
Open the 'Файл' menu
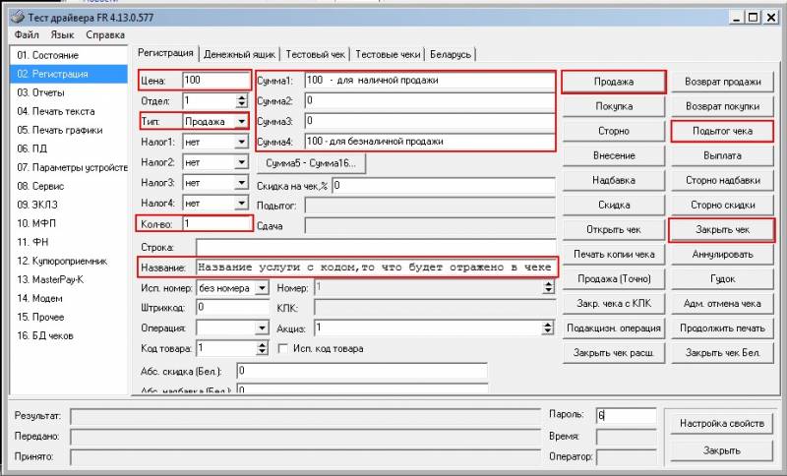pyautogui.click(x=27, y=34)
